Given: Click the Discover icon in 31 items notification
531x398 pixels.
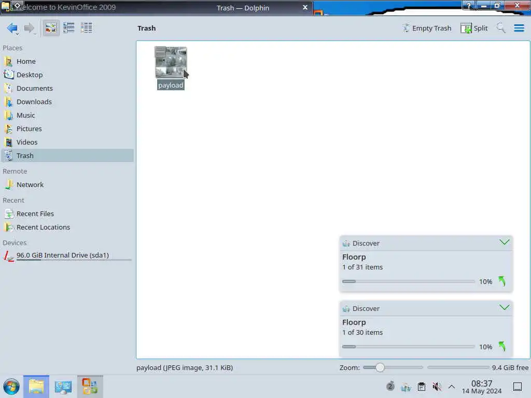Looking at the screenshot, I should pyautogui.click(x=346, y=244).
